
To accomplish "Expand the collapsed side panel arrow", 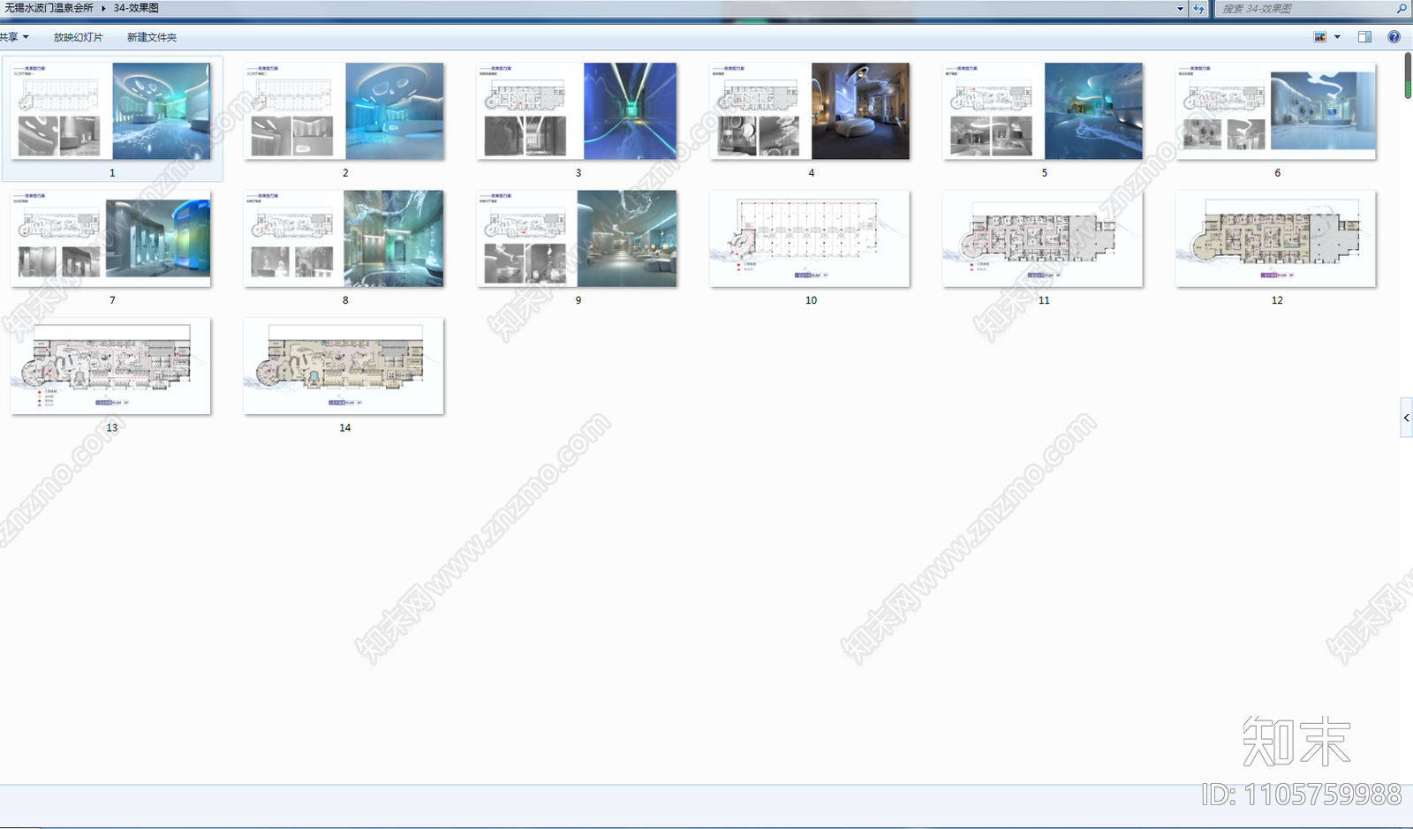I will pyautogui.click(x=1406, y=418).
